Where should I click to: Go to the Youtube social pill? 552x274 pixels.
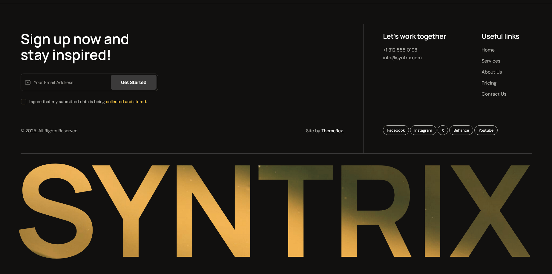pos(486,130)
